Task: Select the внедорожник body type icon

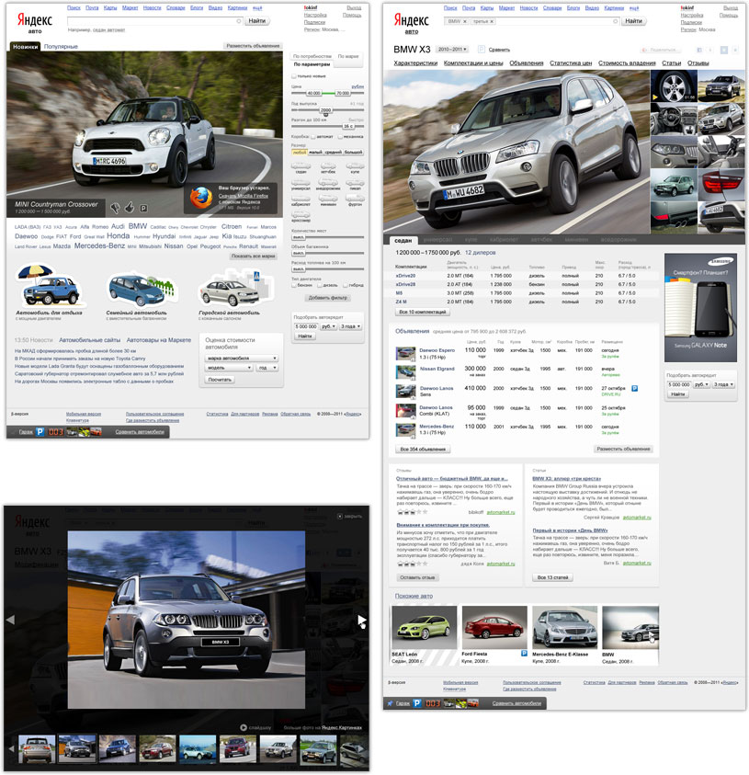Action: click(x=329, y=183)
